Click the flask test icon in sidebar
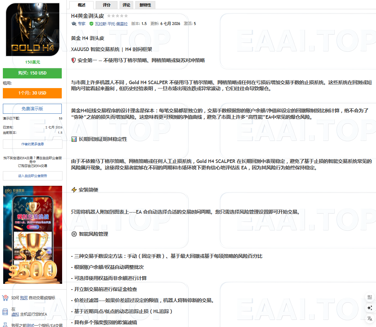This screenshot has width=376, height=327. (x=5, y=325)
